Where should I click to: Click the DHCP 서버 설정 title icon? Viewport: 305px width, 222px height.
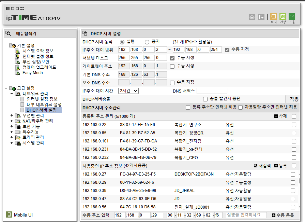[85, 33]
